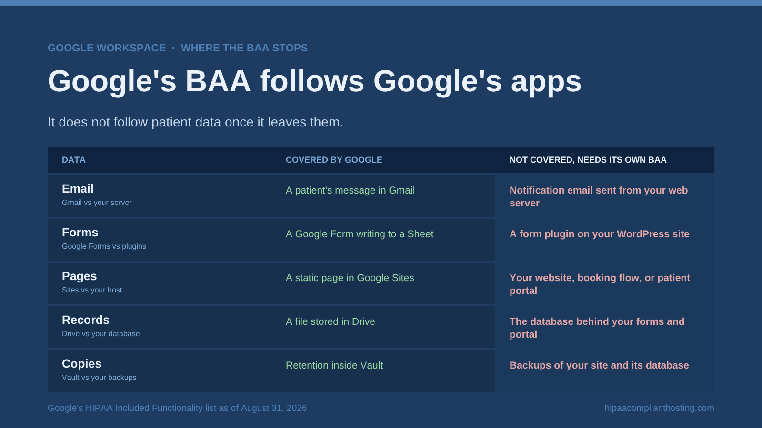Click 'A patient's message in Gmail' cell
This screenshot has width=762, height=428.
point(350,190)
